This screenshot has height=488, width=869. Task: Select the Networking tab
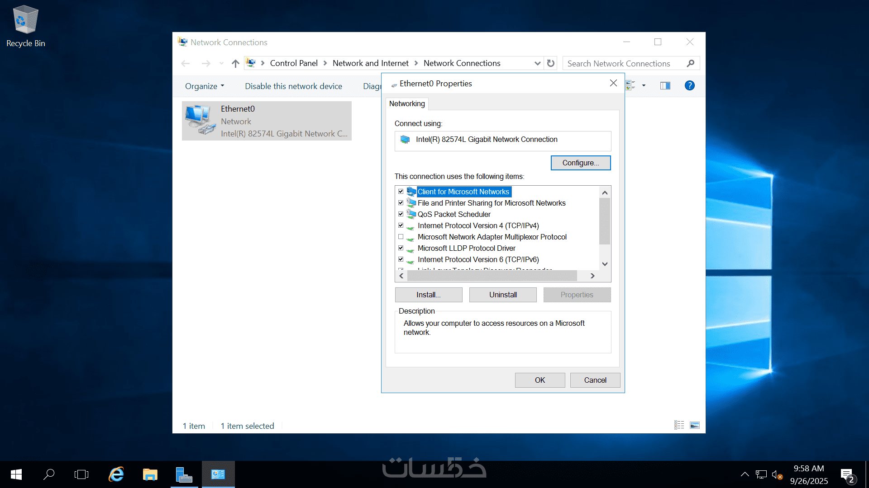(x=407, y=103)
